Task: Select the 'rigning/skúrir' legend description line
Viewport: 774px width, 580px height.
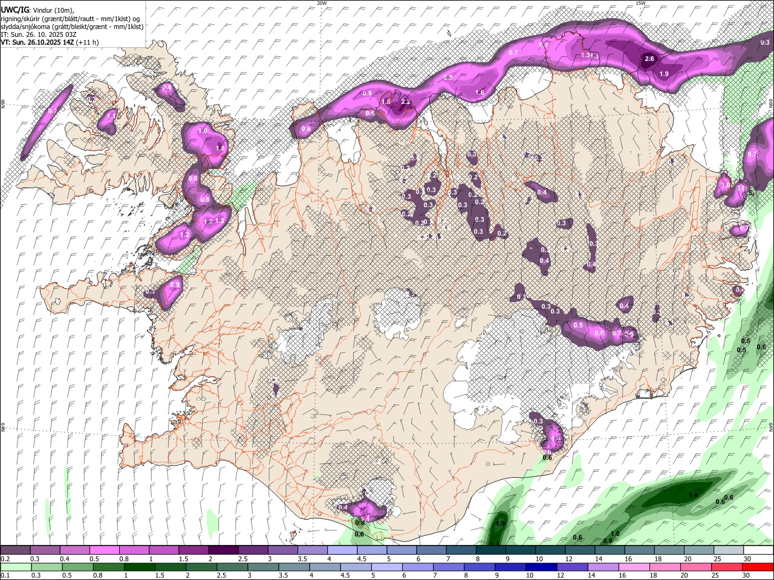Action: click(x=71, y=18)
